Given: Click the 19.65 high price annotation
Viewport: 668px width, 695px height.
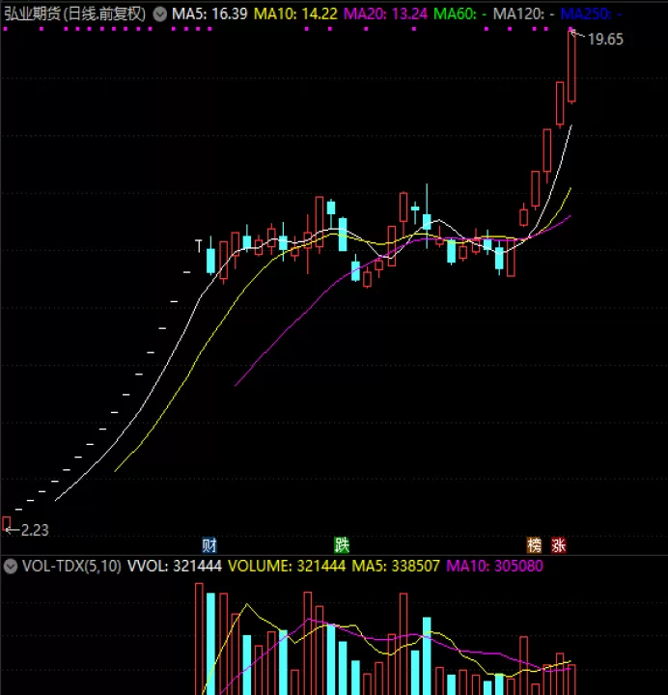Looking at the screenshot, I should pos(605,40).
